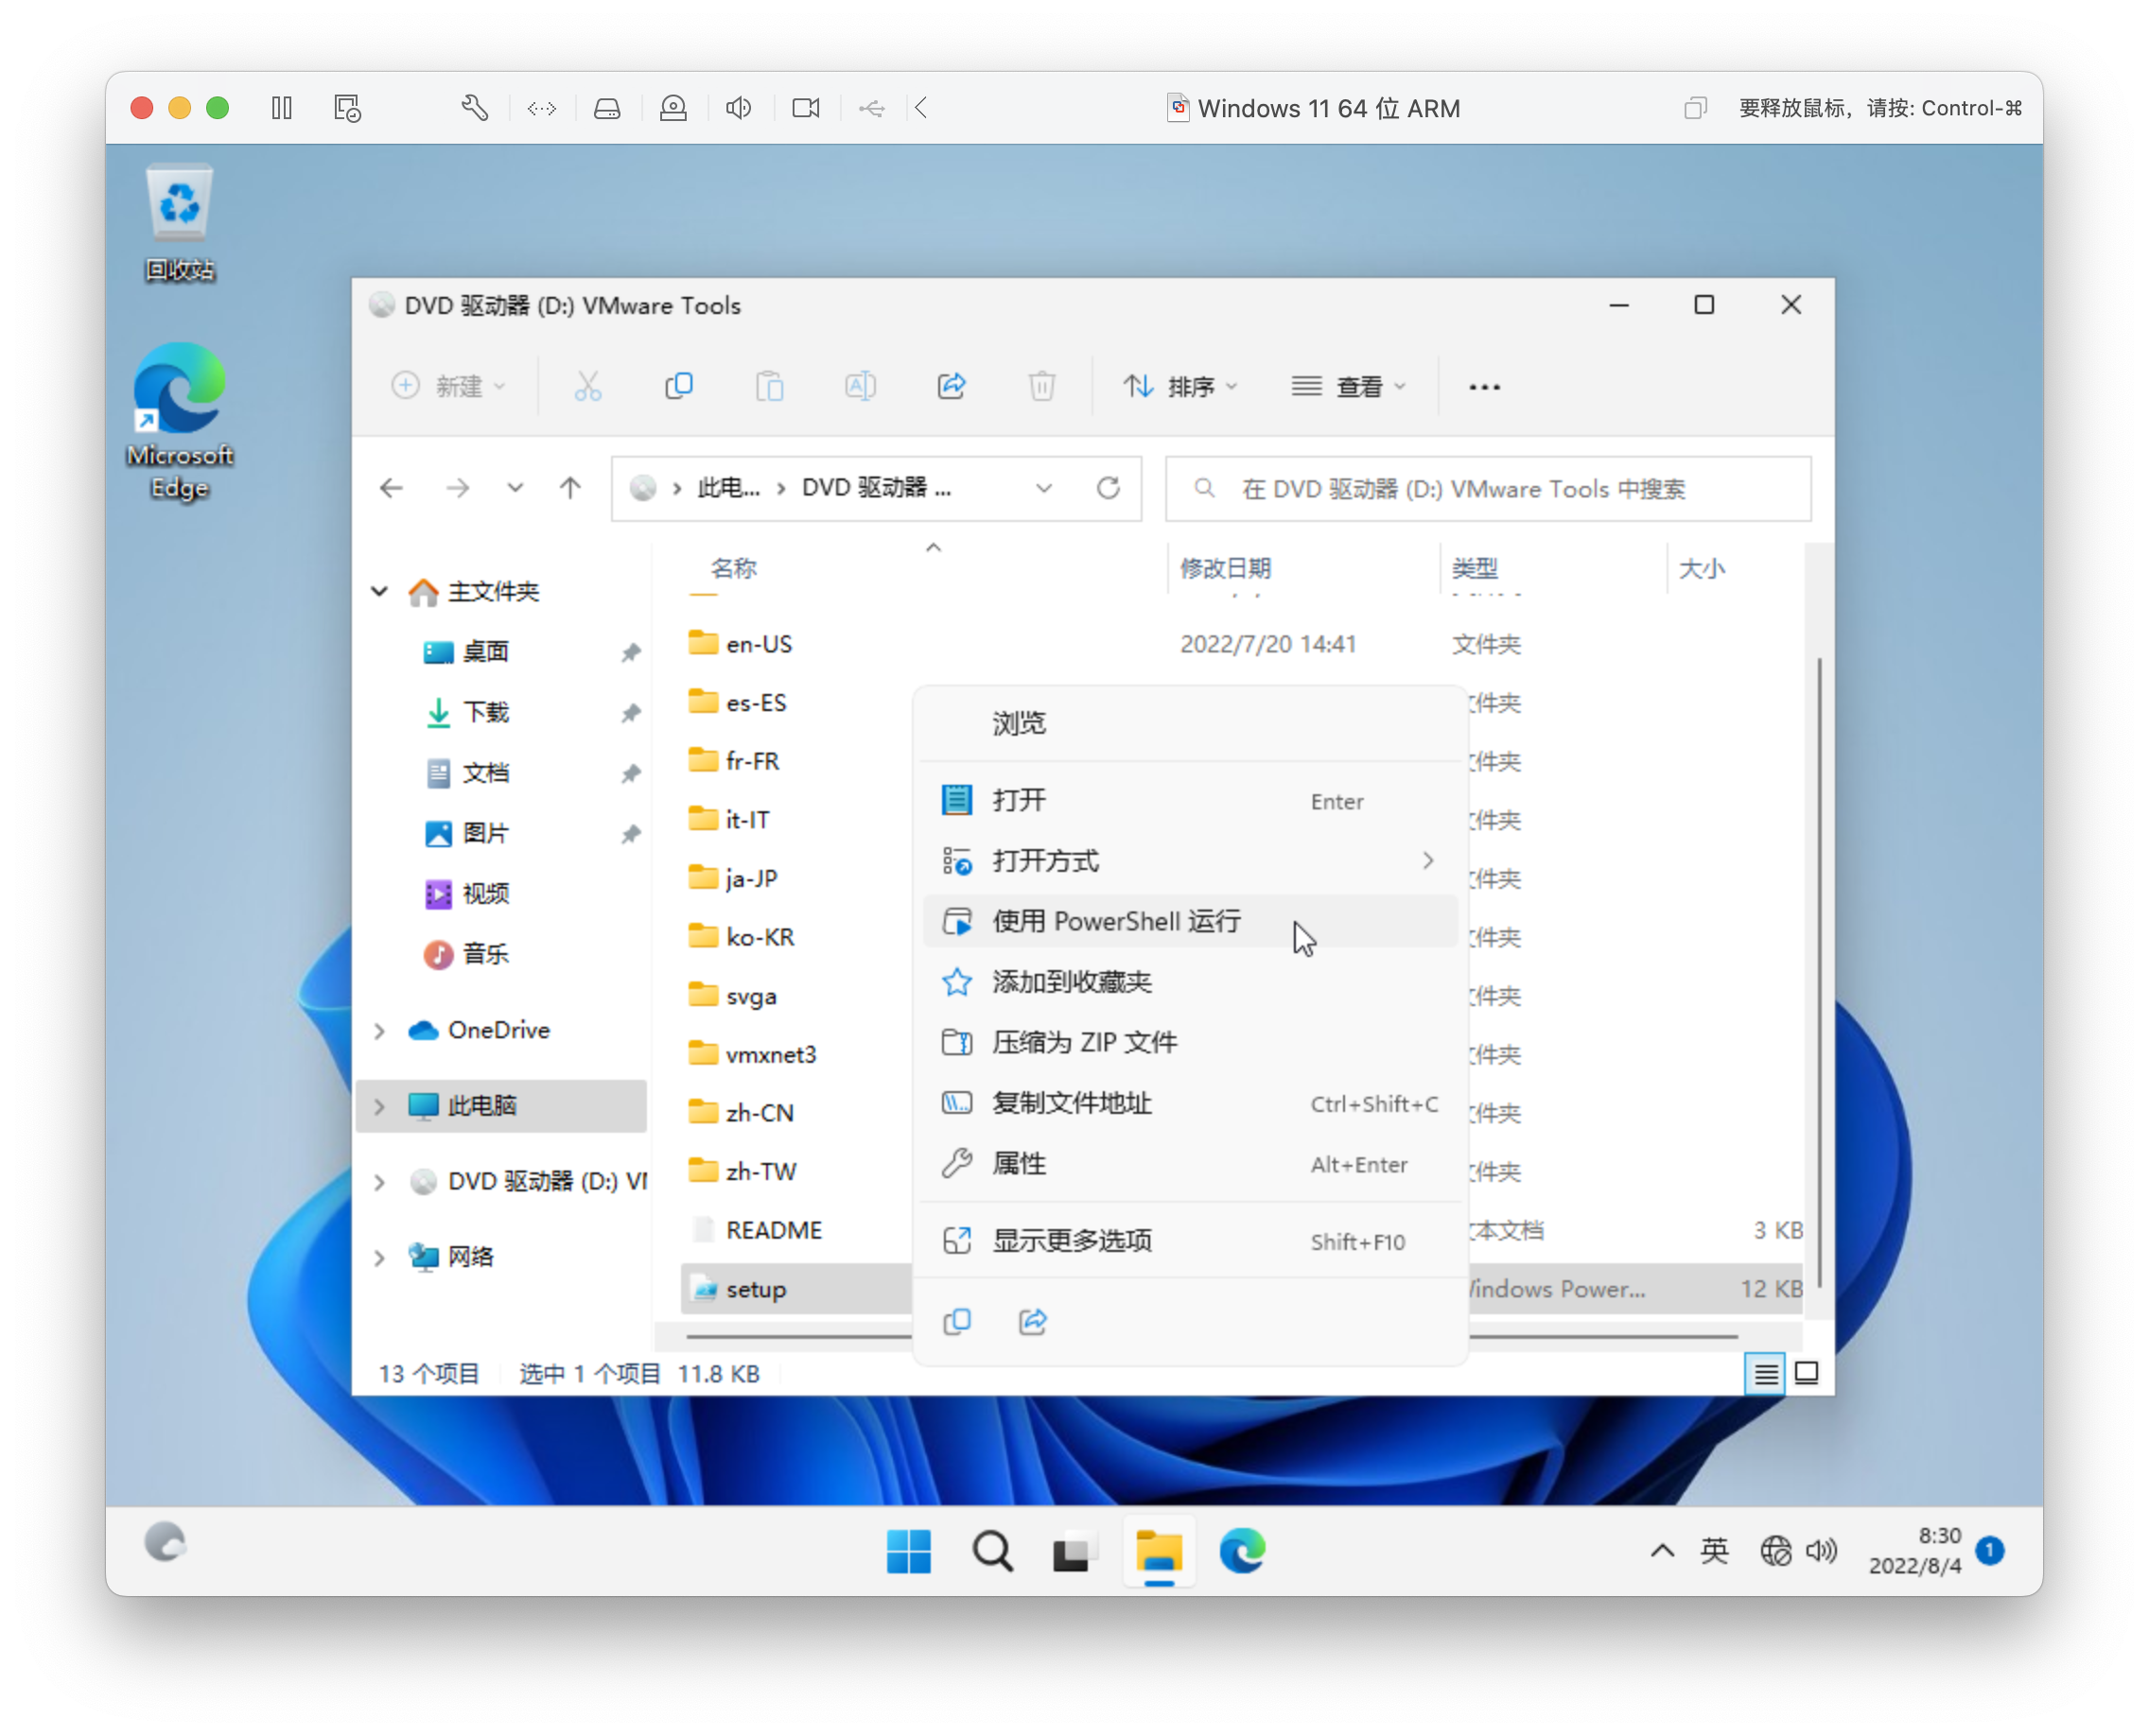Expand the OneDrive tree node
The width and height of the screenshot is (2149, 1736).
380,1030
